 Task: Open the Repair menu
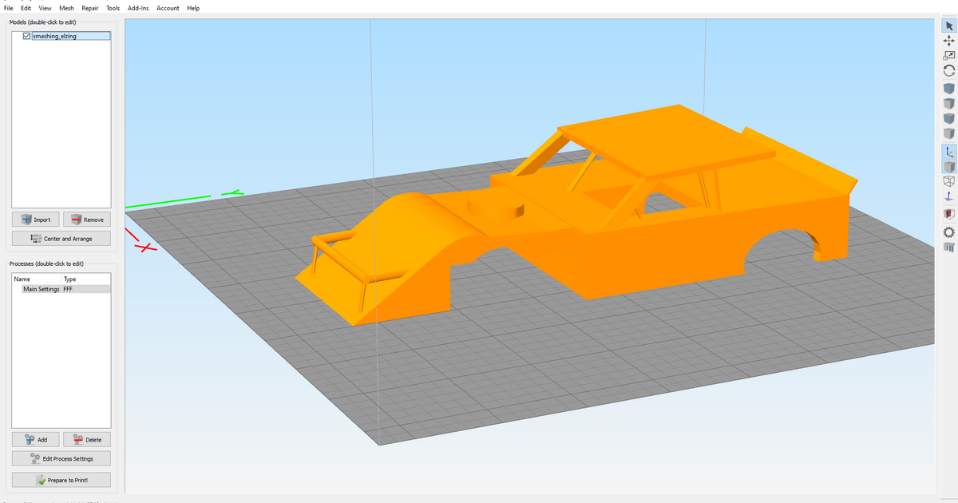tap(90, 8)
